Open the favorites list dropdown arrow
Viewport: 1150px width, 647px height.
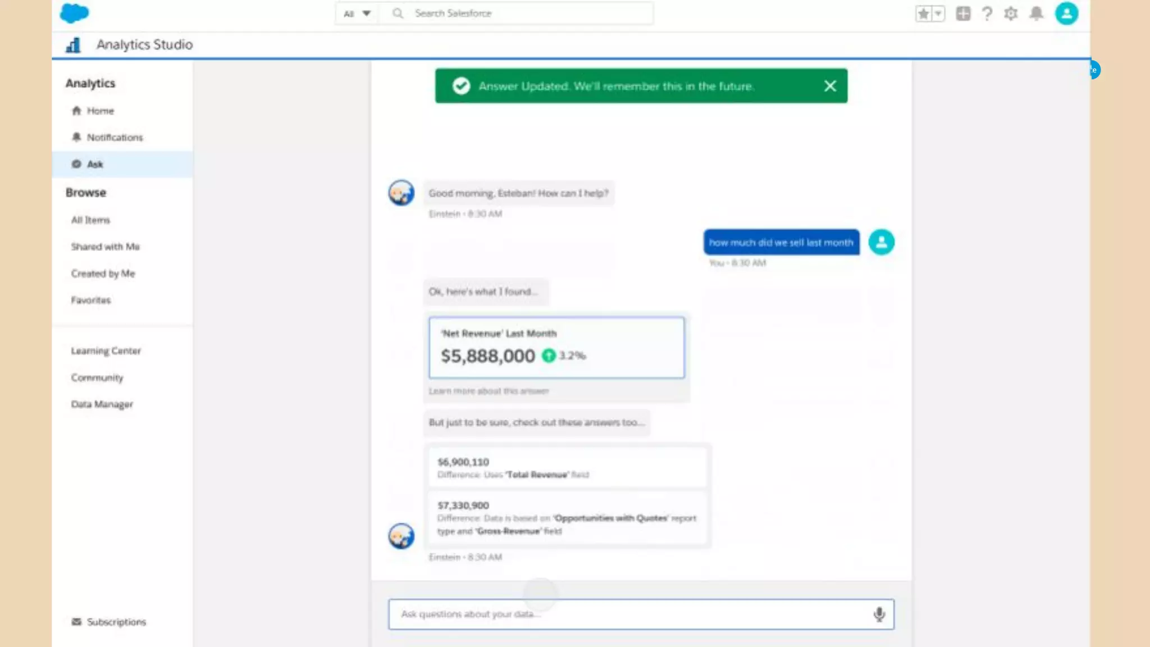point(938,13)
